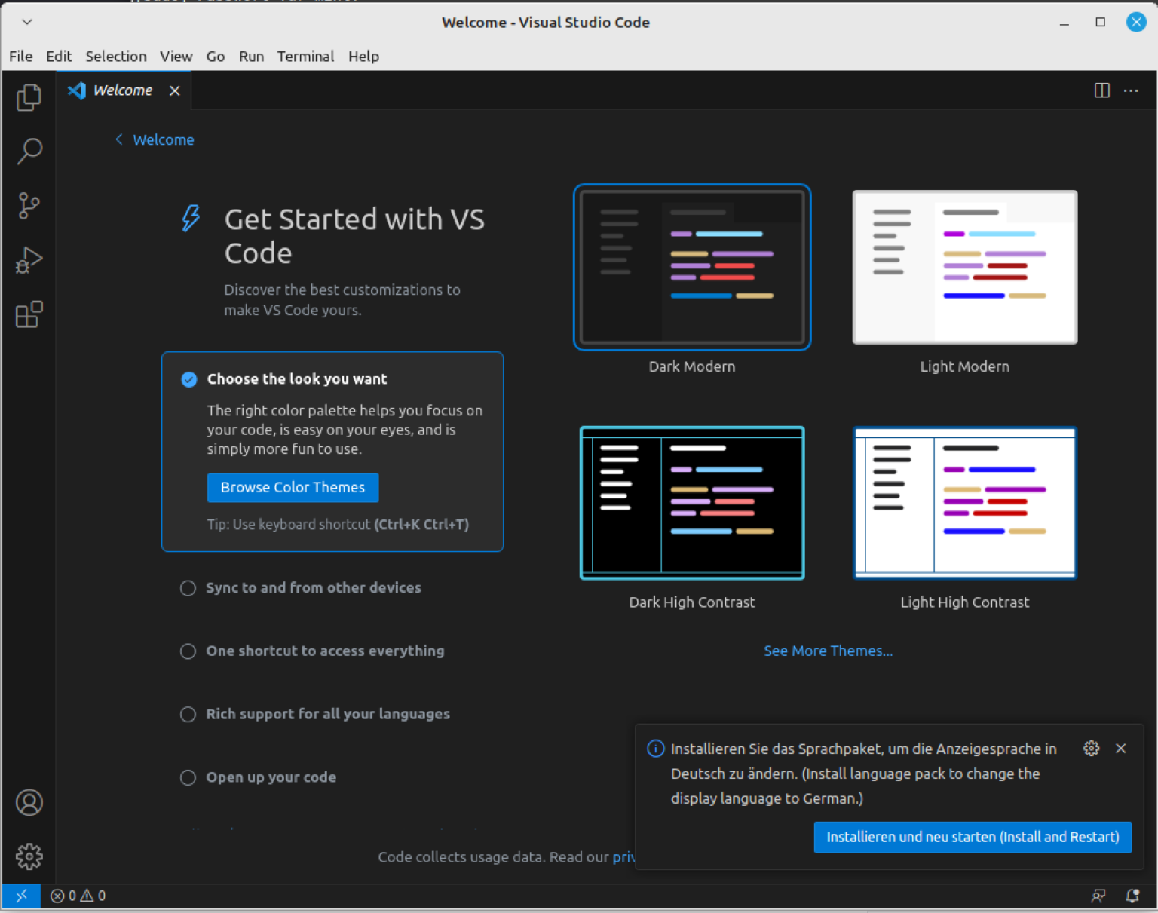Open the Search sidebar icon

[x=29, y=152]
